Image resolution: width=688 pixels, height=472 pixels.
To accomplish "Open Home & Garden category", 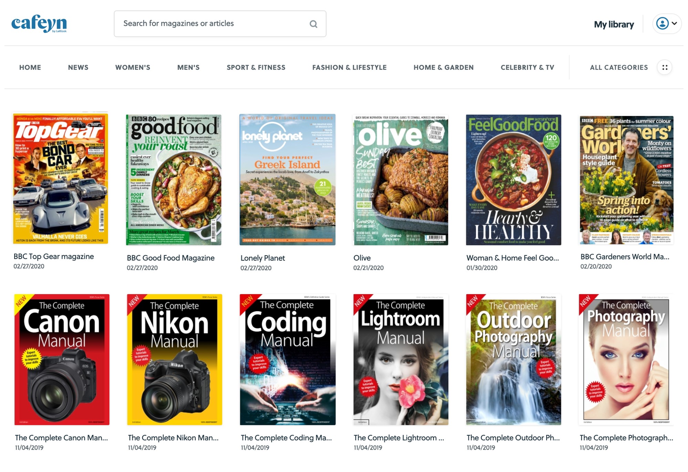I will click(x=443, y=67).
